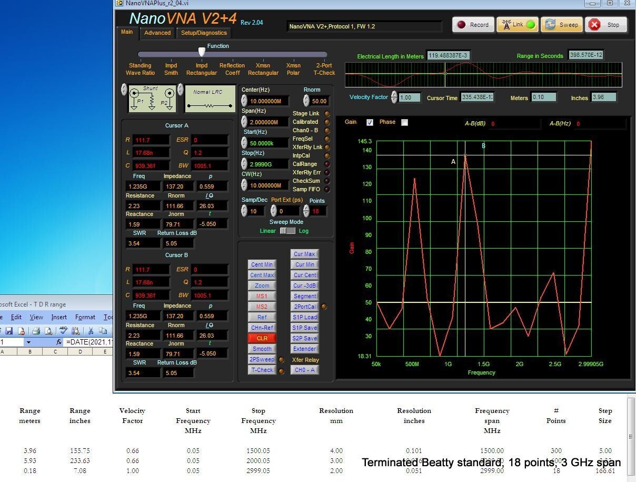Step the Samp/Dec value
Screen dimensions: 636x482
[244, 211]
